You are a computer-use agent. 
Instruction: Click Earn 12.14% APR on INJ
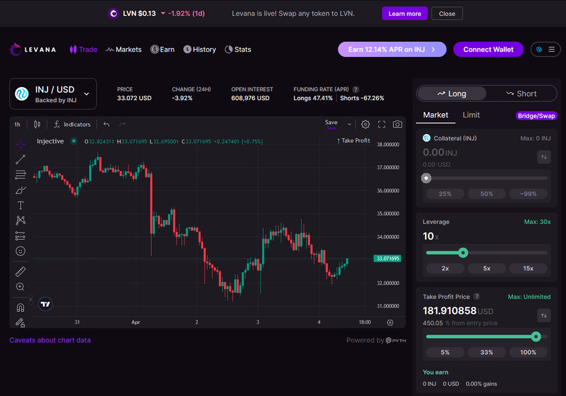pyautogui.click(x=392, y=49)
